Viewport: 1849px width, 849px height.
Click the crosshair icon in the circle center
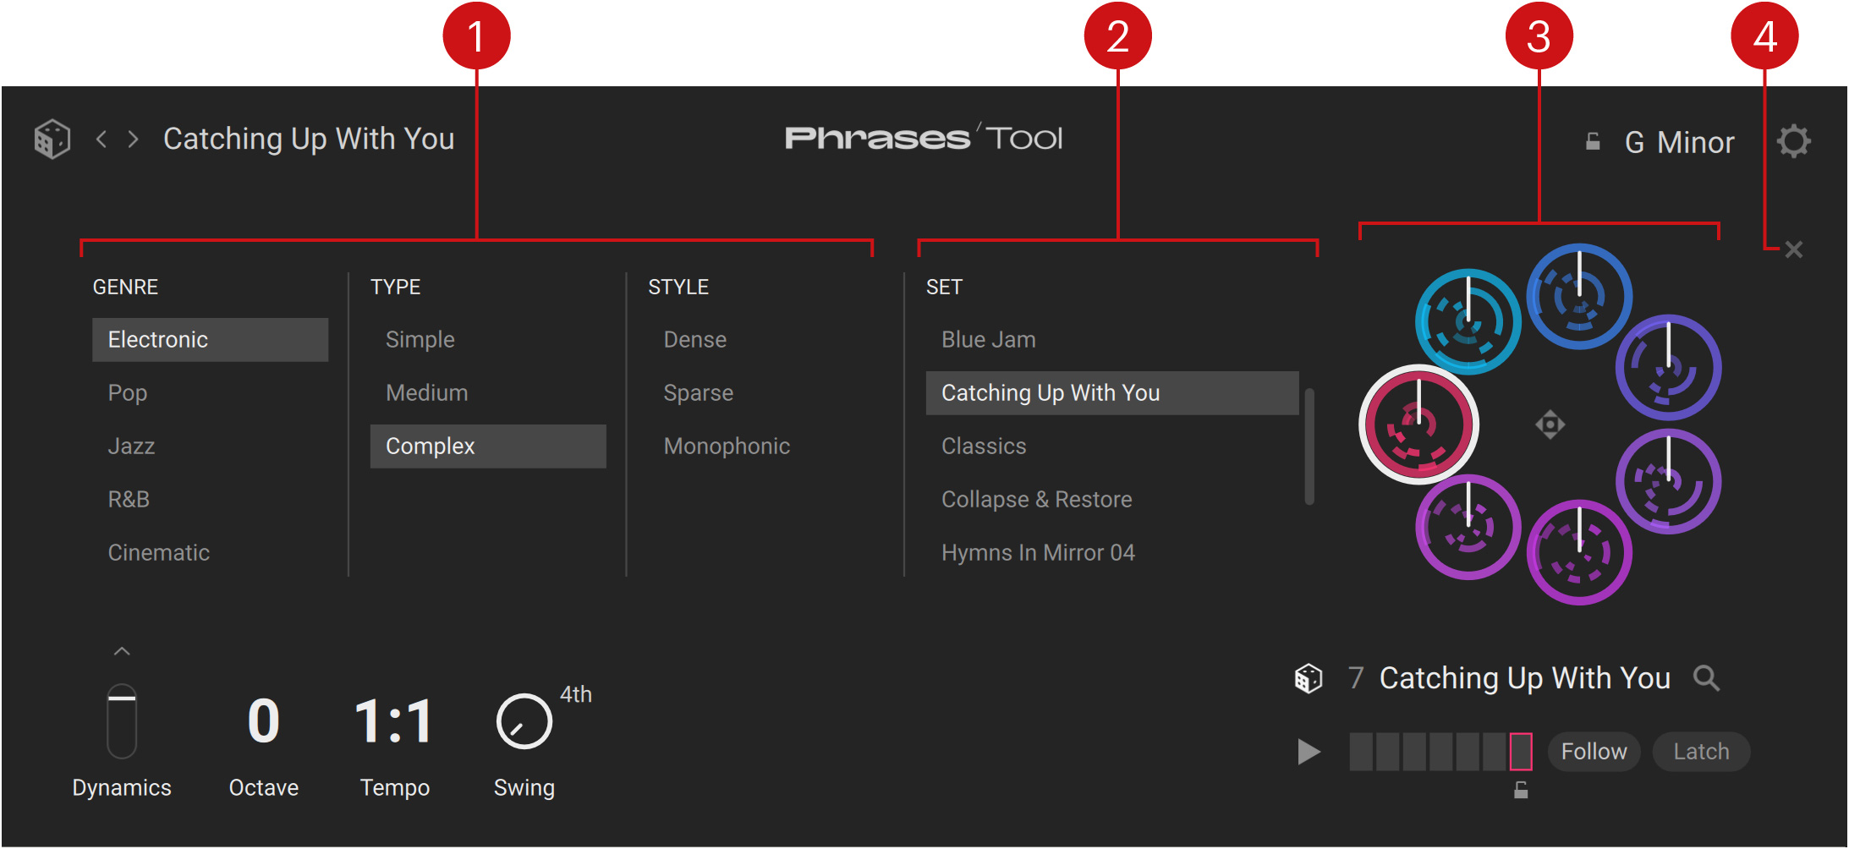click(1550, 424)
